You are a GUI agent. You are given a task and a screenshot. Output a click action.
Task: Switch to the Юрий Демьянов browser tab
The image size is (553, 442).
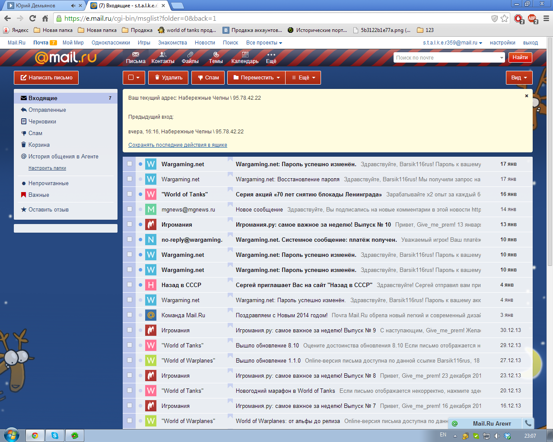(43, 6)
